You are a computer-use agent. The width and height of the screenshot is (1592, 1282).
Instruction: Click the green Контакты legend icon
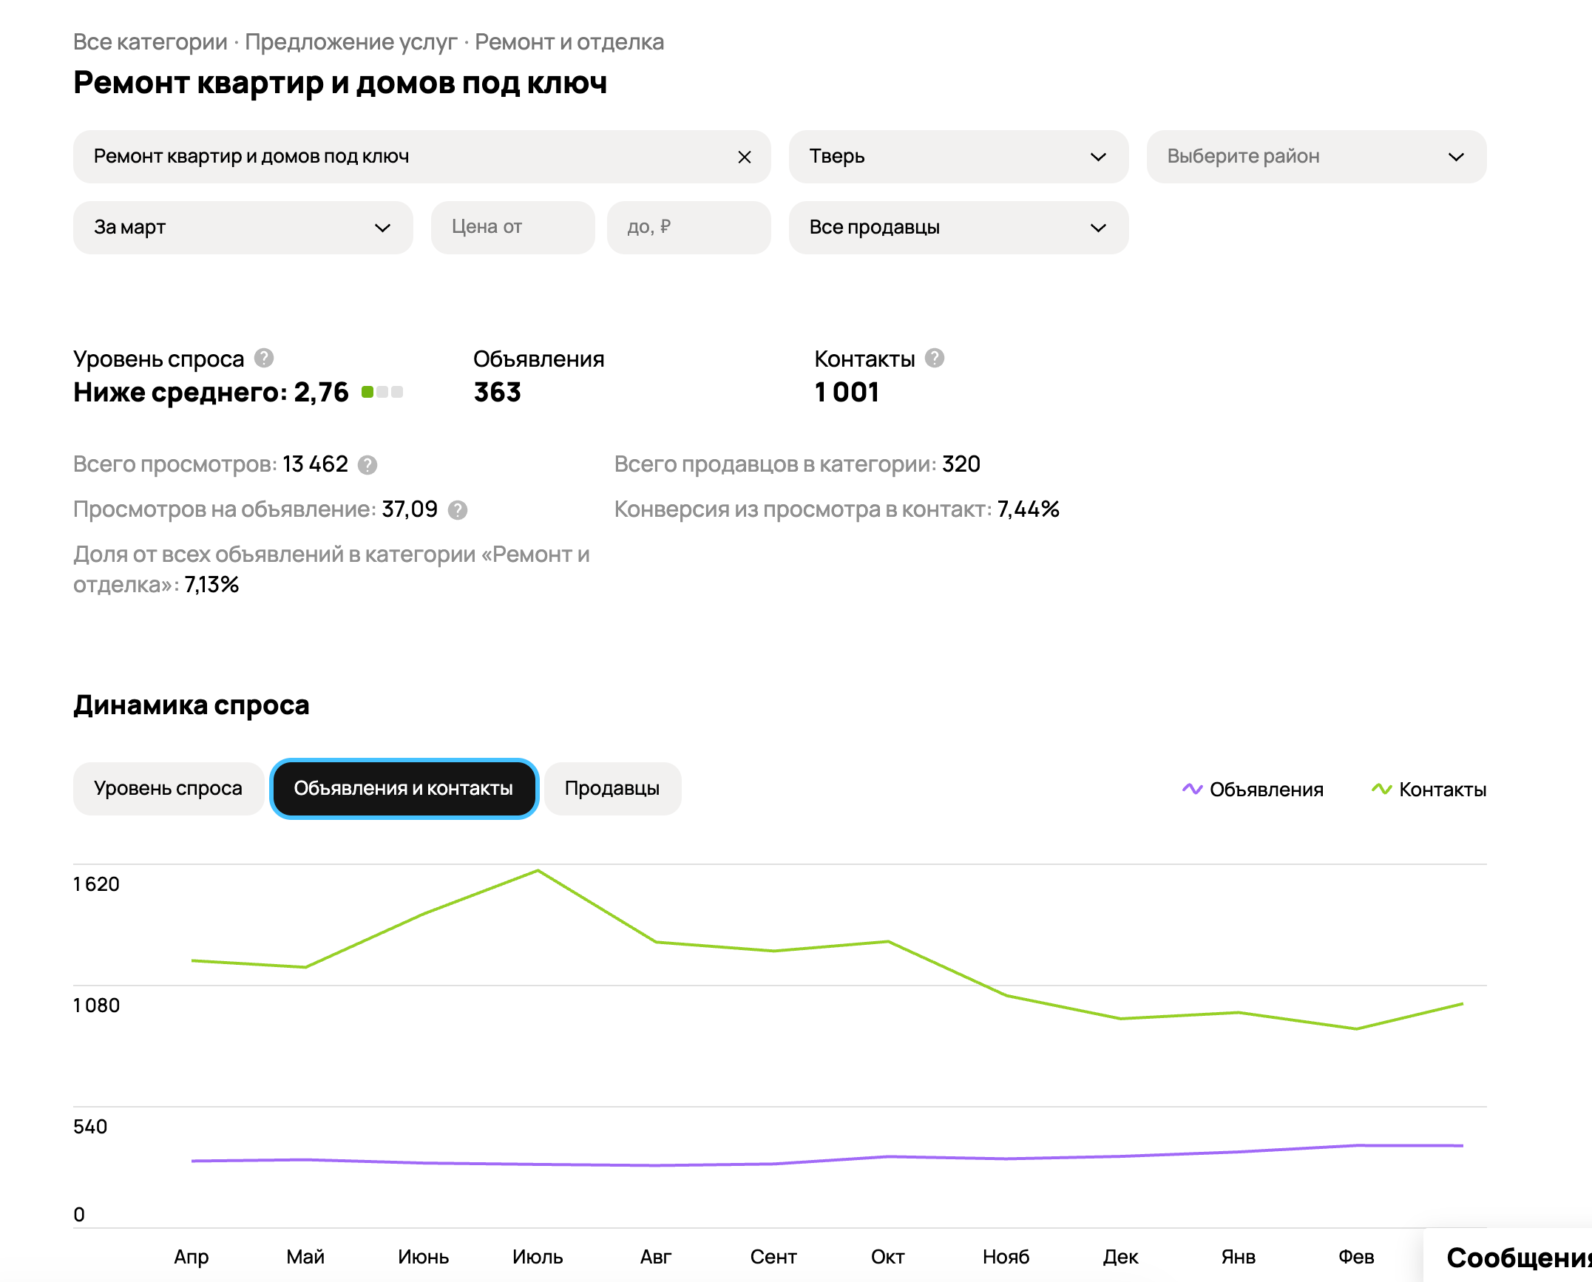(1381, 789)
